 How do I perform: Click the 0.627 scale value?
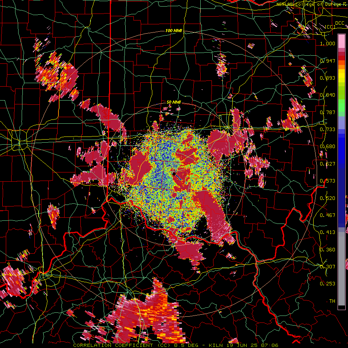[x=328, y=164]
